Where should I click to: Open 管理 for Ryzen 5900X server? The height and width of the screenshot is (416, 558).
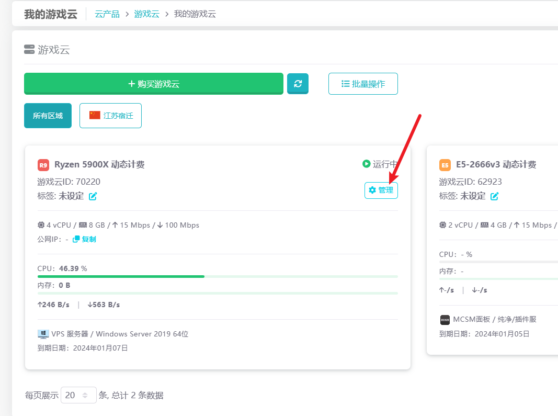[381, 190]
